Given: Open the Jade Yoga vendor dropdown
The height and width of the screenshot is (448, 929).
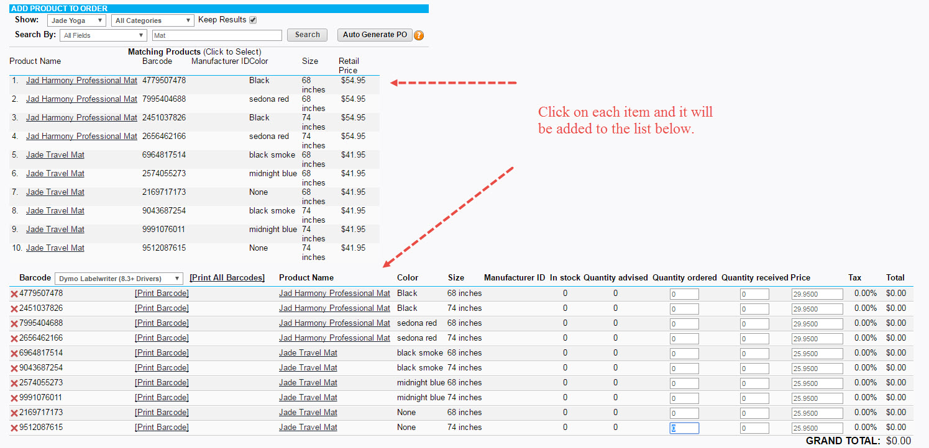Looking at the screenshot, I should [x=76, y=19].
